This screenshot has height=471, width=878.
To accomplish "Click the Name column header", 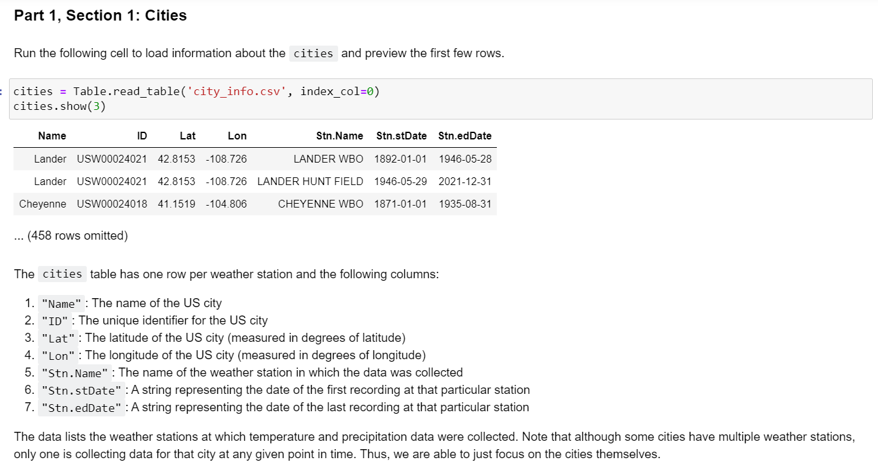I will (x=52, y=136).
